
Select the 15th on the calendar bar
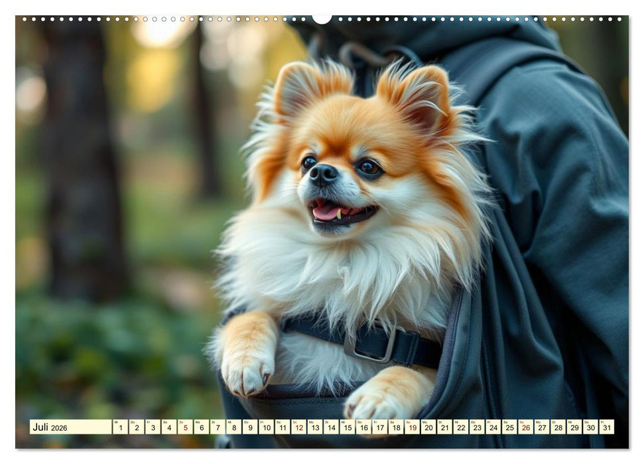348,428
